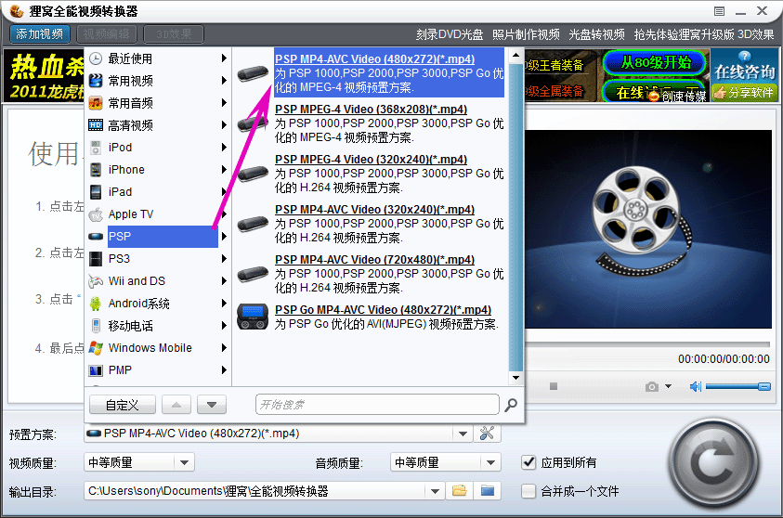
Task: Choose PSP Go MP4-AVC Video (480x272) preset
Action: click(383, 310)
